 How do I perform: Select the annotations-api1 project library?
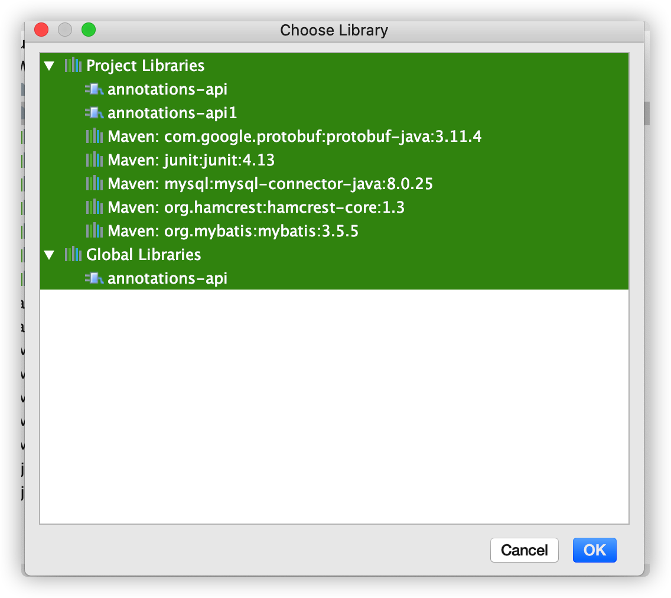click(x=171, y=113)
